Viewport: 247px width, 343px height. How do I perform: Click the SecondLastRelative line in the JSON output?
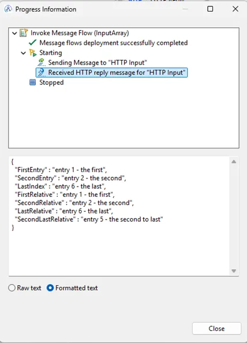89,219
